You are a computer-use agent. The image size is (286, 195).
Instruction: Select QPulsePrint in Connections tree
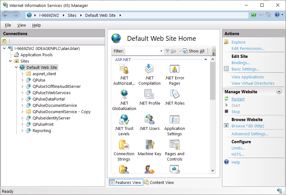coord(43,124)
